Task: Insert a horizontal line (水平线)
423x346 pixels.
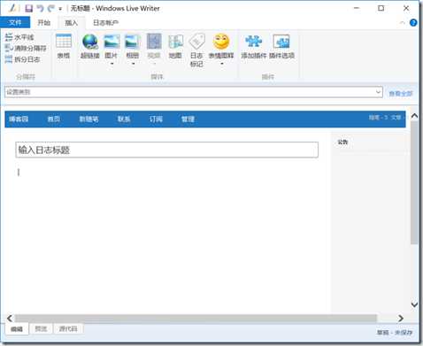Action: pyautogui.click(x=19, y=37)
